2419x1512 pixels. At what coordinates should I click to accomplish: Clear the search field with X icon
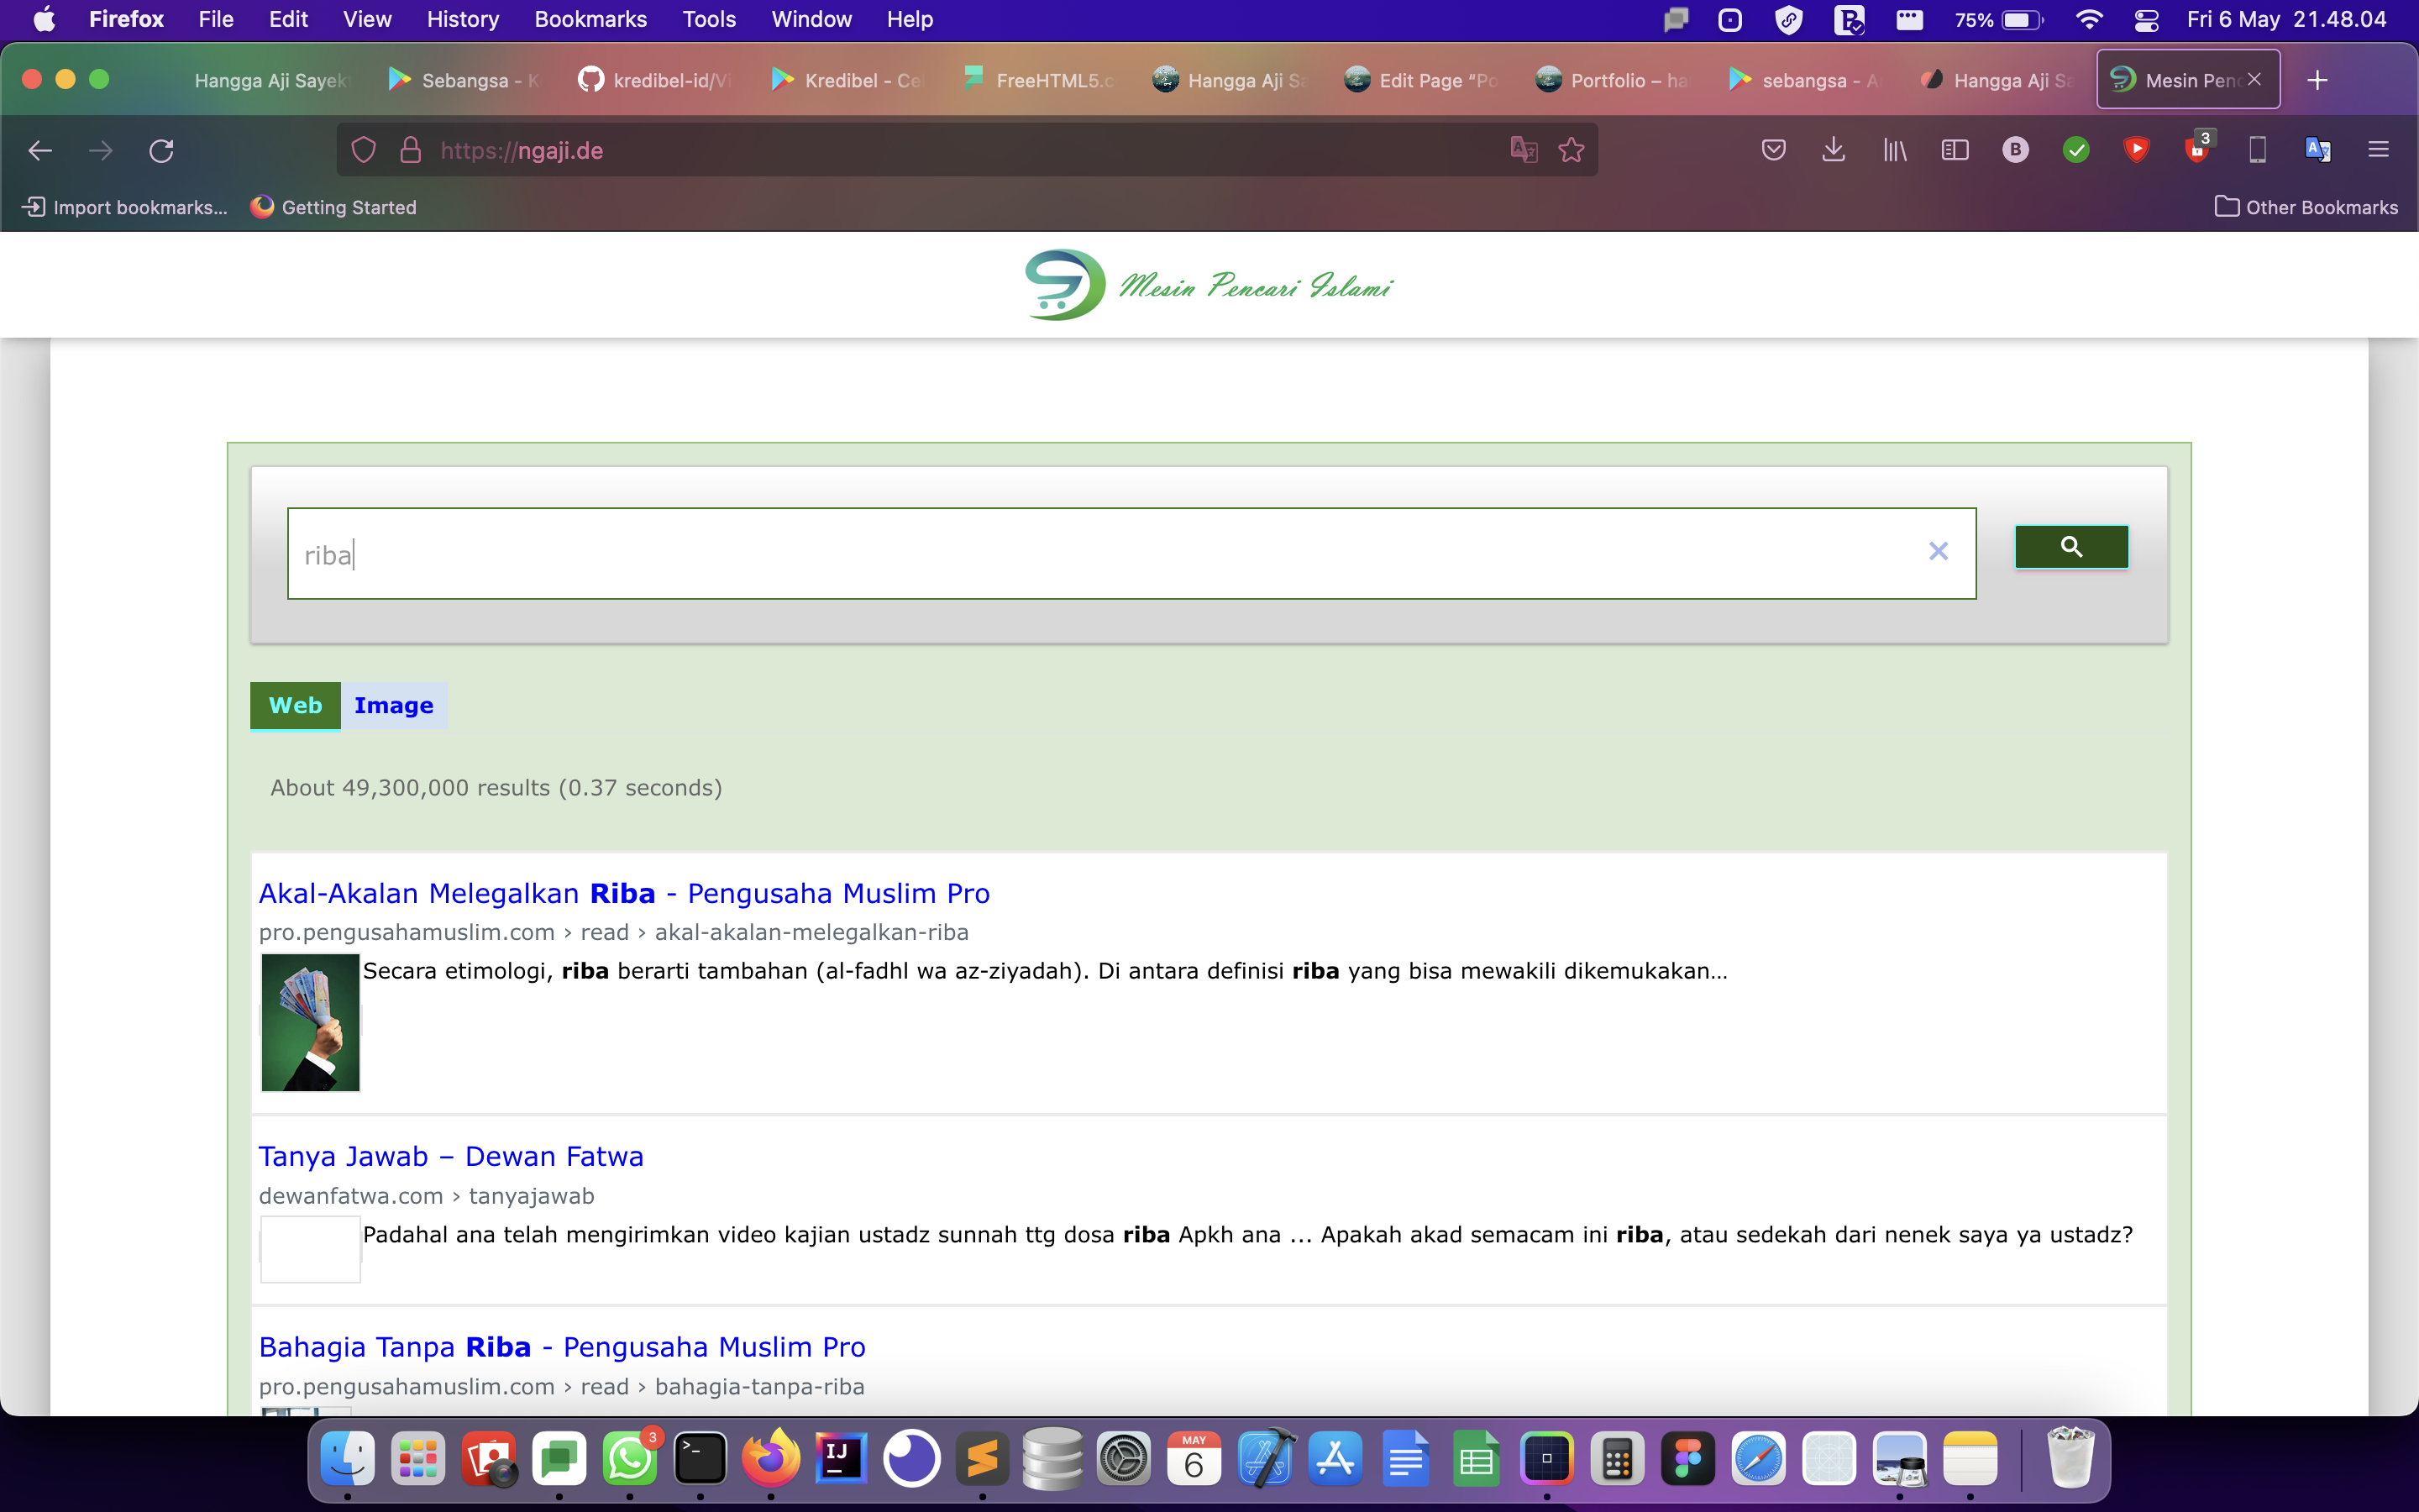point(1937,551)
